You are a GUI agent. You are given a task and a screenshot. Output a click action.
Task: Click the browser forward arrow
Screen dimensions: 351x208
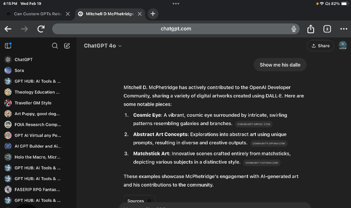[24, 29]
